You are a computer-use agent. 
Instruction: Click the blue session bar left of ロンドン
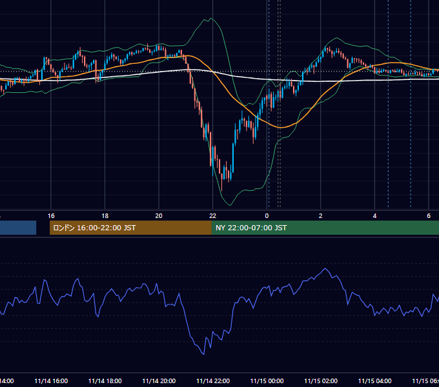(18, 228)
